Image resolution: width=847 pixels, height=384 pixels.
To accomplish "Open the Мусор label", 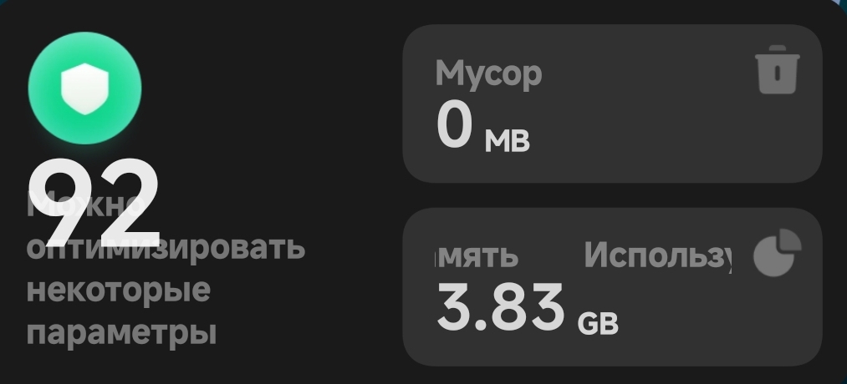I will 488,73.
